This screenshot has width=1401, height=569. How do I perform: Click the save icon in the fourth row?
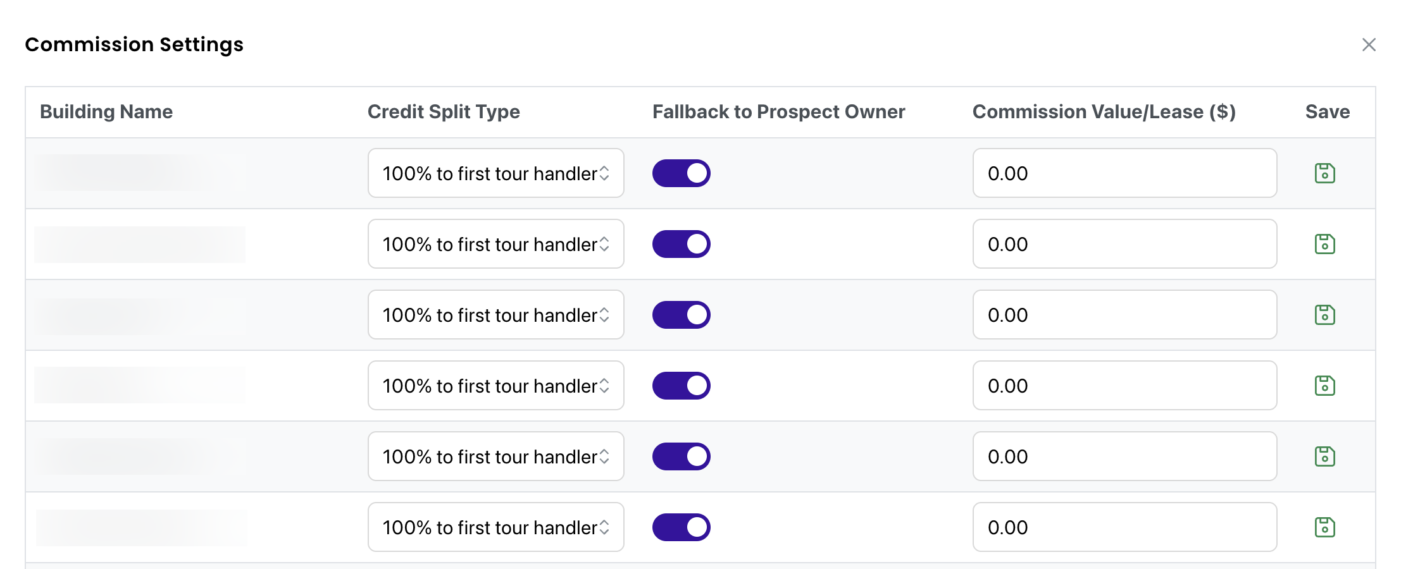click(1324, 386)
